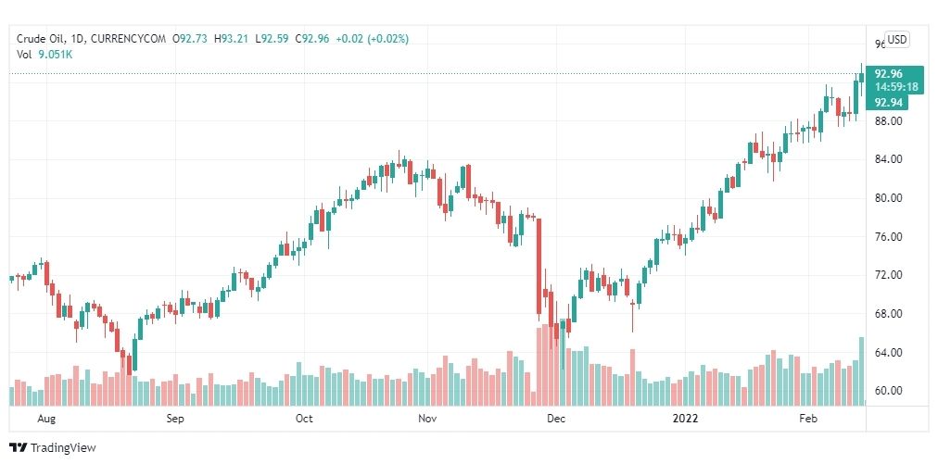
Task: Select the Feb label on time axis
Action: pos(807,419)
